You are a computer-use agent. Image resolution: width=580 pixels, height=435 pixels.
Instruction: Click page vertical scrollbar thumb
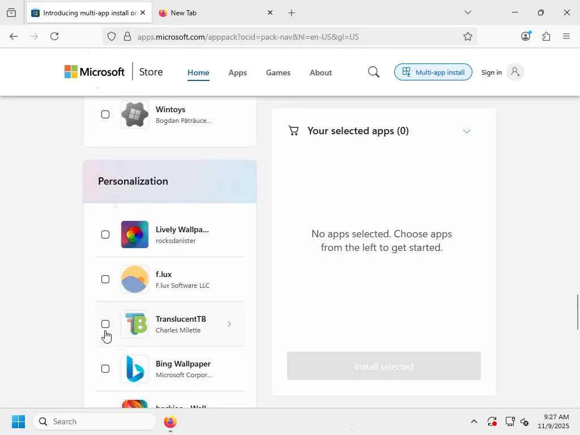coord(577,312)
